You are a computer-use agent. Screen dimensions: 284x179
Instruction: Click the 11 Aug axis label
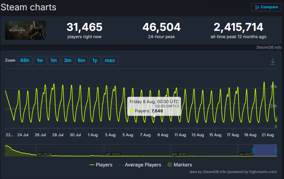(180, 135)
